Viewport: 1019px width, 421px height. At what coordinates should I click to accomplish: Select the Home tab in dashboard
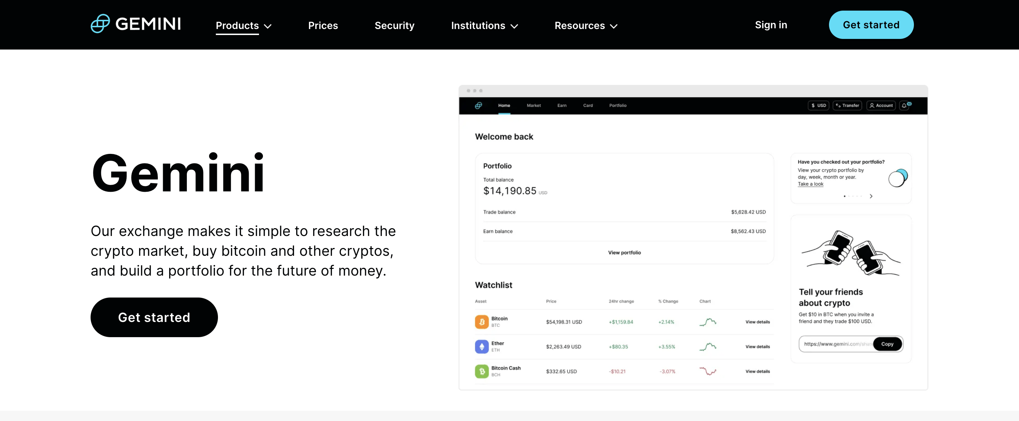[504, 106]
